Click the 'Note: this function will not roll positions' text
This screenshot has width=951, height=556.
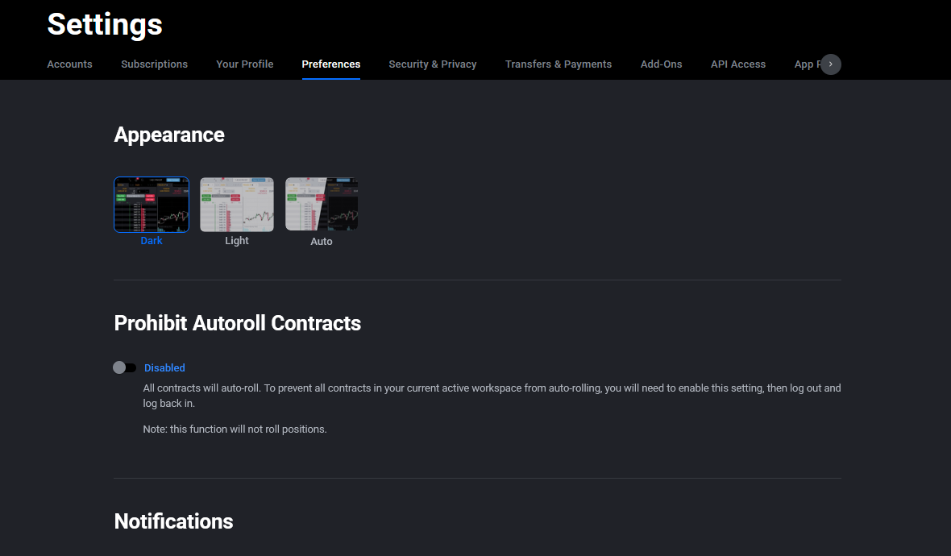click(235, 429)
